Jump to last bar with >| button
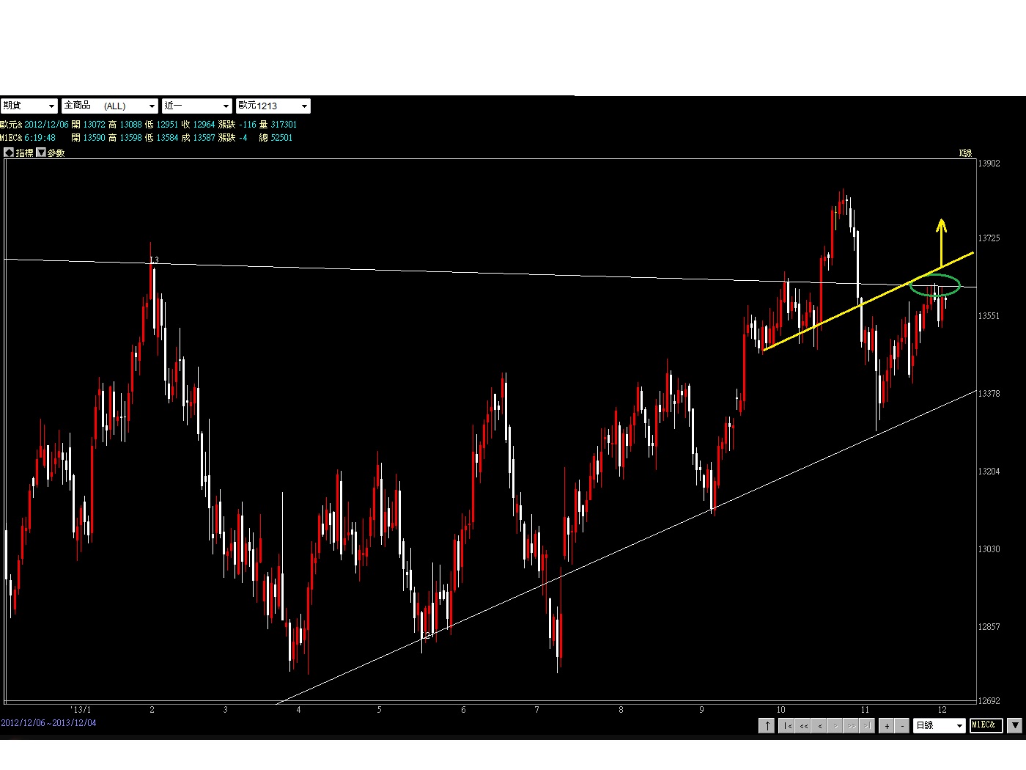The image size is (1026, 770). (x=867, y=725)
